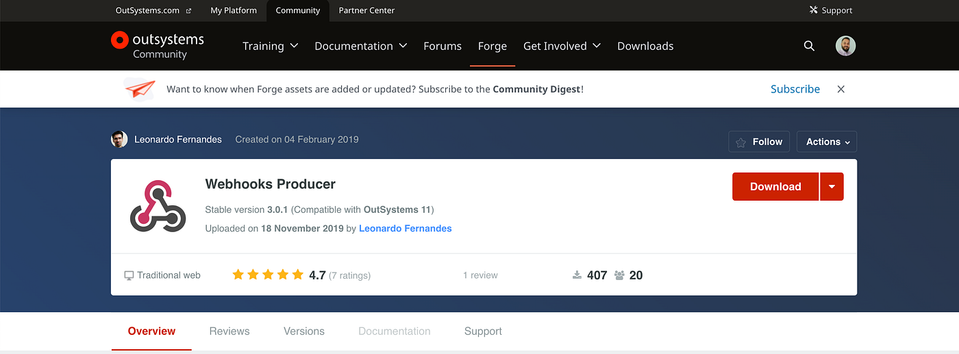The width and height of the screenshot is (959, 354).
Task: Expand the Get Involved menu
Action: pyautogui.click(x=562, y=46)
